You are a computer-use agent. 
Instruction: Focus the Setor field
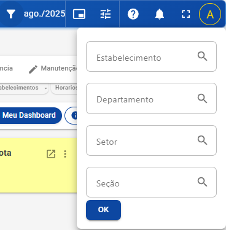click(151, 140)
